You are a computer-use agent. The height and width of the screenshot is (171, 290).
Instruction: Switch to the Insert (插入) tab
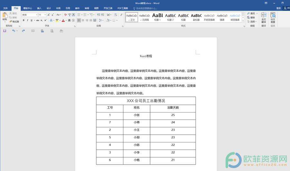click(39, 8)
